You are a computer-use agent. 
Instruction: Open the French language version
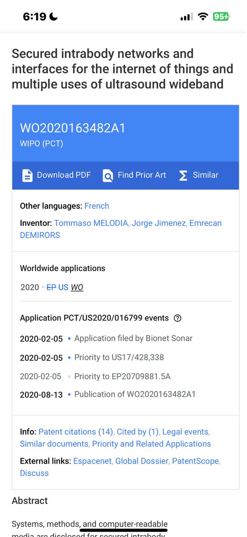coord(97,206)
